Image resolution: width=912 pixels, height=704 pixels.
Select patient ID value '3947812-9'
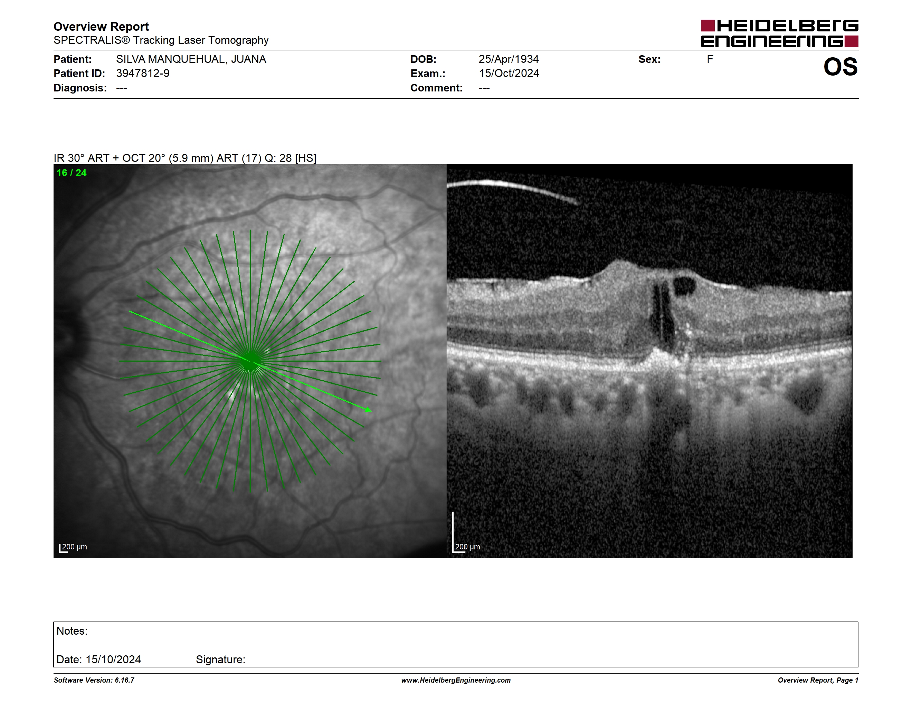[x=143, y=74]
